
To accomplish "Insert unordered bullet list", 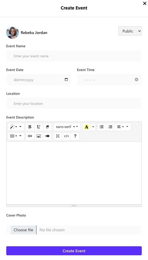I will click(x=101, y=127).
